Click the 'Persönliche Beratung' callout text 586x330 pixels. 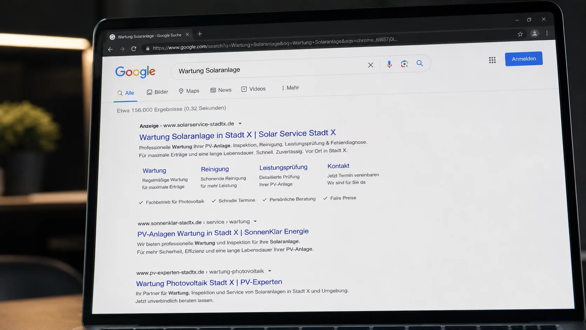(292, 199)
